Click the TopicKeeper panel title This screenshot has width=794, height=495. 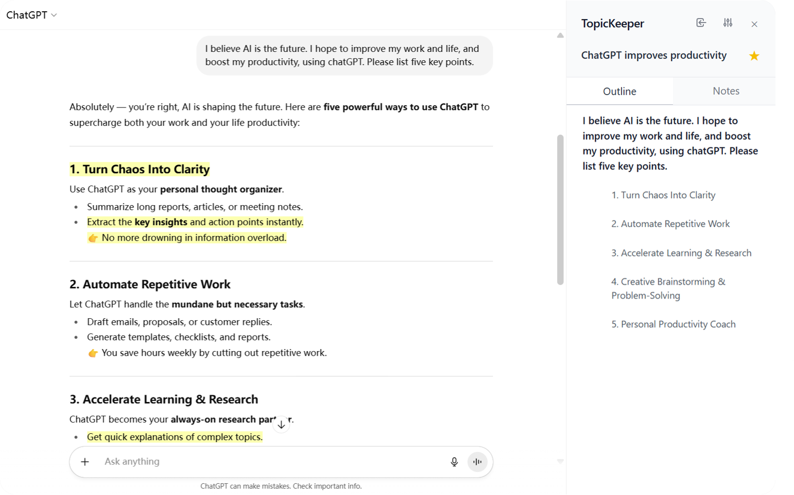click(x=613, y=24)
